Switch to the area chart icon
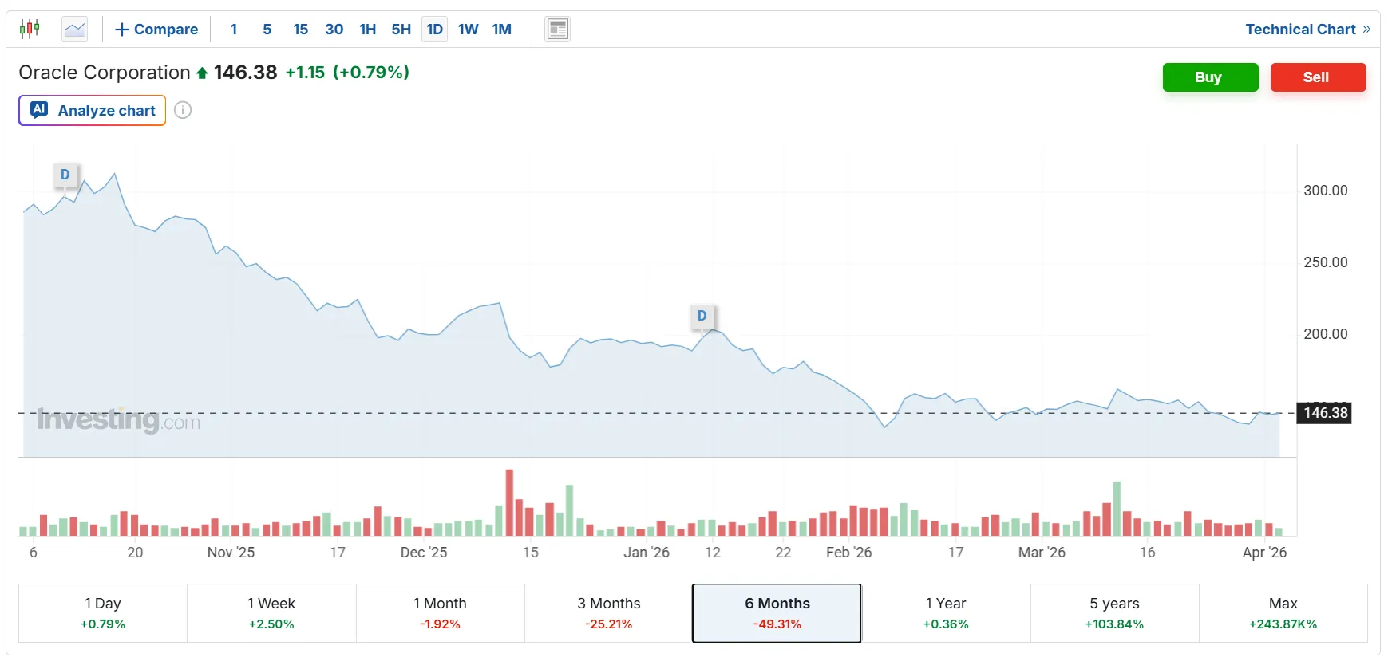The height and width of the screenshot is (665, 1388). (75, 30)
